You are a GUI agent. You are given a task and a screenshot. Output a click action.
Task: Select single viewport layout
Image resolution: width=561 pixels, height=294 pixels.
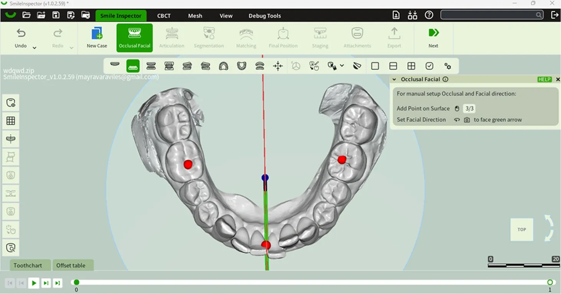[375, 66]
